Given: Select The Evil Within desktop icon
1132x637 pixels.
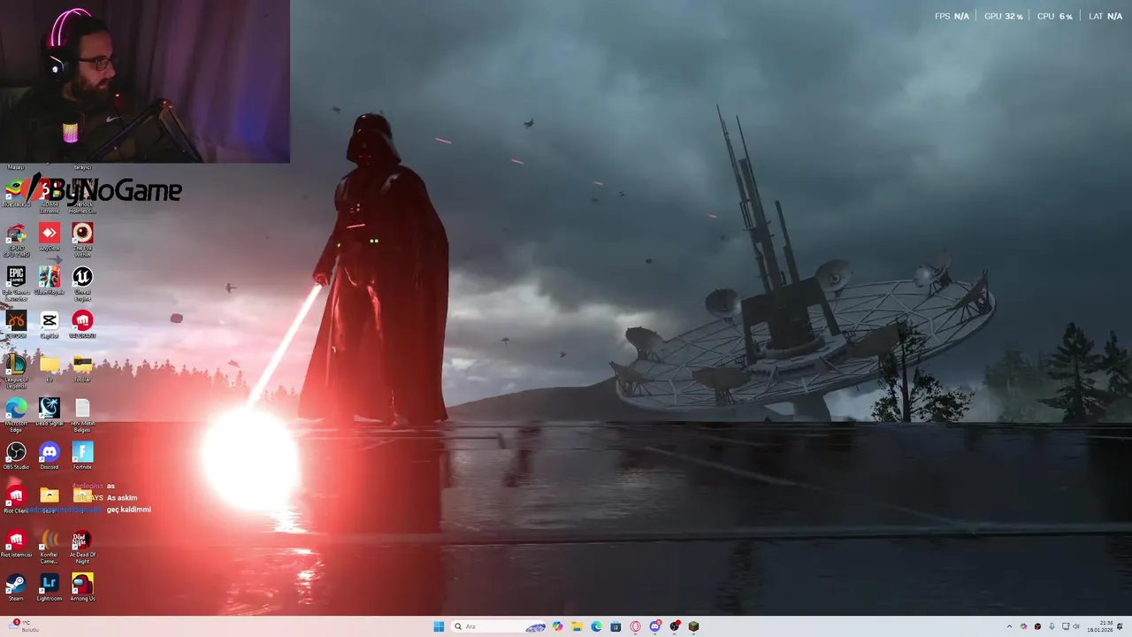Looking at the screenshot, I should 82,239.
